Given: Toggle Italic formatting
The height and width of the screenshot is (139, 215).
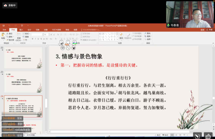Looking at the screenshot, I should tap(35, 39).
